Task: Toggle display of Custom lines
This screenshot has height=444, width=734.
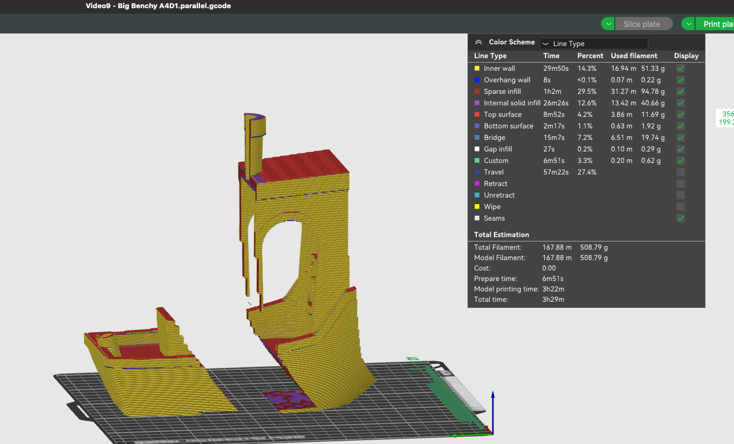Action: (x=681, y=161)
